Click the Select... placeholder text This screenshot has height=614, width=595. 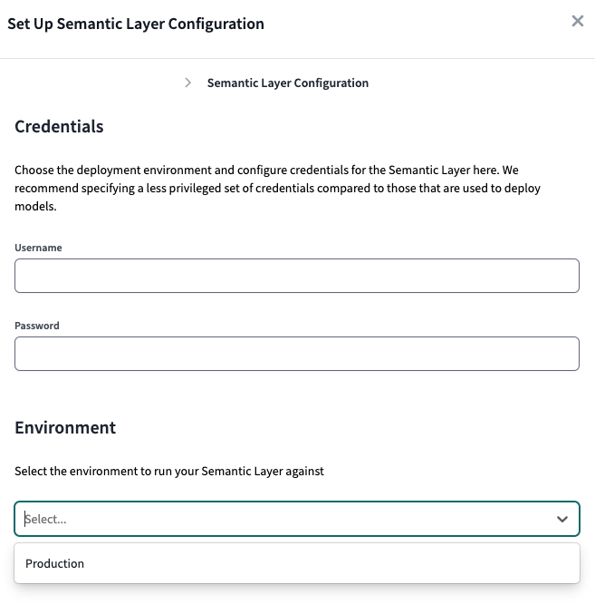(46, 520)
